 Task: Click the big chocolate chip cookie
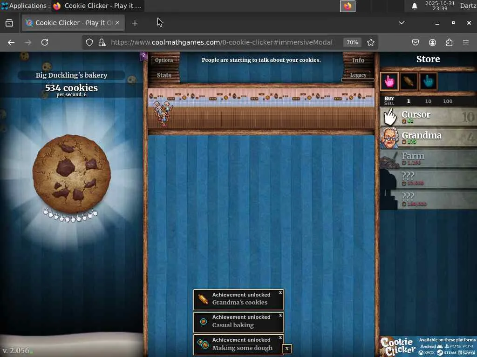point(71,174)
